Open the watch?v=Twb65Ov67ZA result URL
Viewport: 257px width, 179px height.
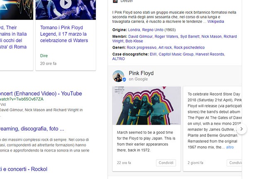22,99
